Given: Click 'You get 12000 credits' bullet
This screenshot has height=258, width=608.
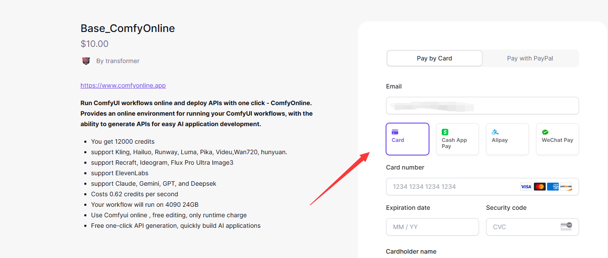Looking at the screenshot, I should click(123, 141).
